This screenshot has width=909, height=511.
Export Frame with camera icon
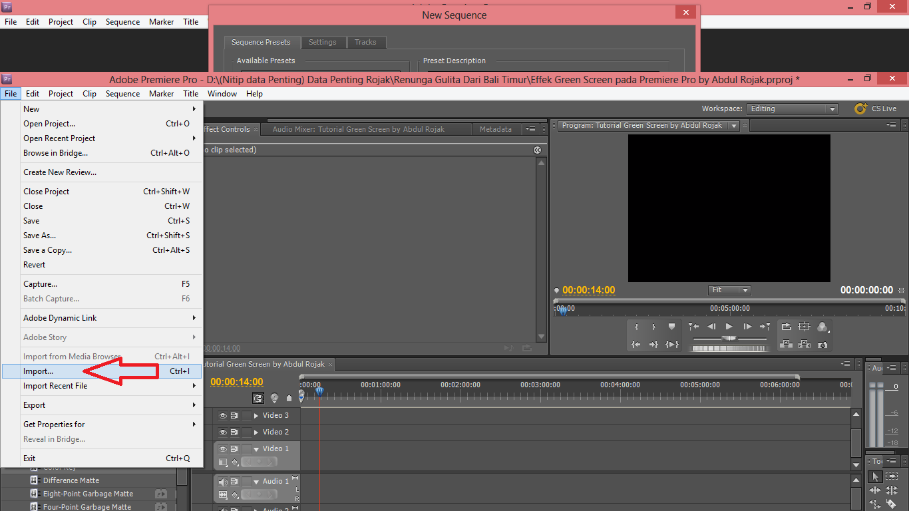pyautogui.click(x=822, y=345)
